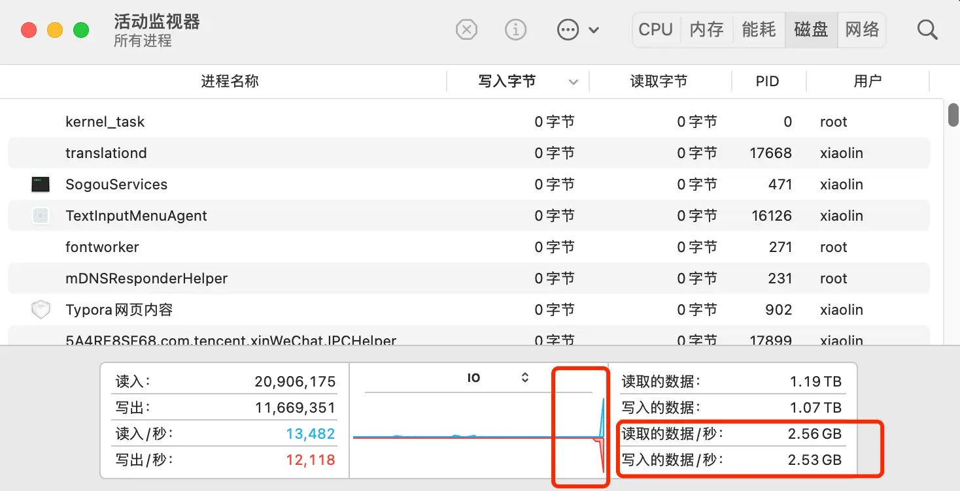Open the IO graph type selector

click(498, 378)
